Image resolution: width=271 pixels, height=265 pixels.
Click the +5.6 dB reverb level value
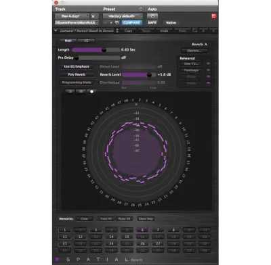click(164, 74)
